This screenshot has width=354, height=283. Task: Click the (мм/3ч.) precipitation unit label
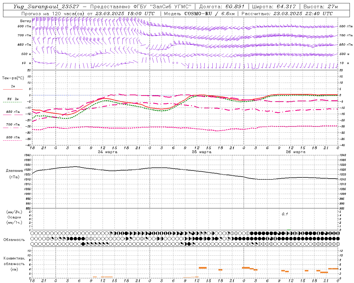coord(14,212)
